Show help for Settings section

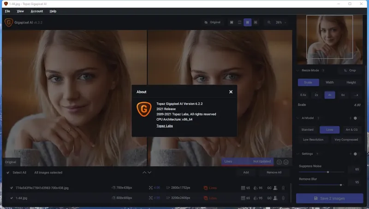317,154
